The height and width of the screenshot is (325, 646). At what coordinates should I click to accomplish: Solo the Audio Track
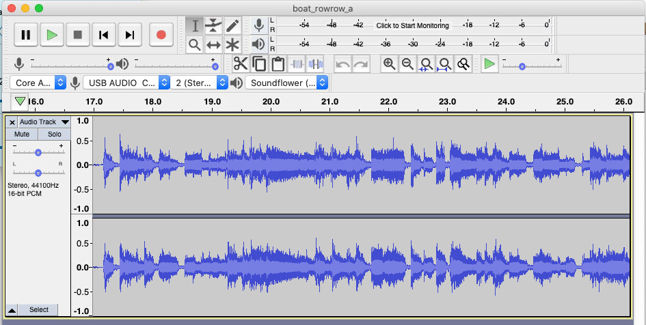[x=54, y=135]
